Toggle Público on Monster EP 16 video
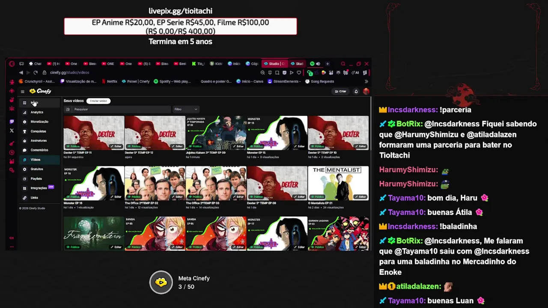548x308 pixels. [73, 197]
